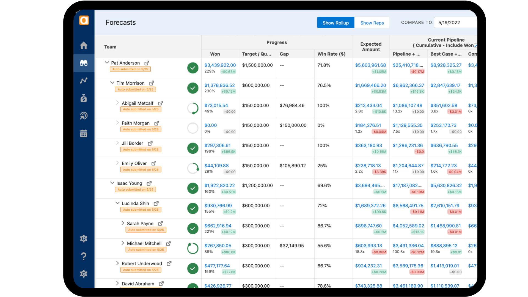
Task: Click Jill Border's green checkmark status icon
Action: (193, 148)
